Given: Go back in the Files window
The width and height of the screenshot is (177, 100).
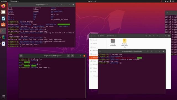Looking at the screenshot, I should (x=91, y=36).
